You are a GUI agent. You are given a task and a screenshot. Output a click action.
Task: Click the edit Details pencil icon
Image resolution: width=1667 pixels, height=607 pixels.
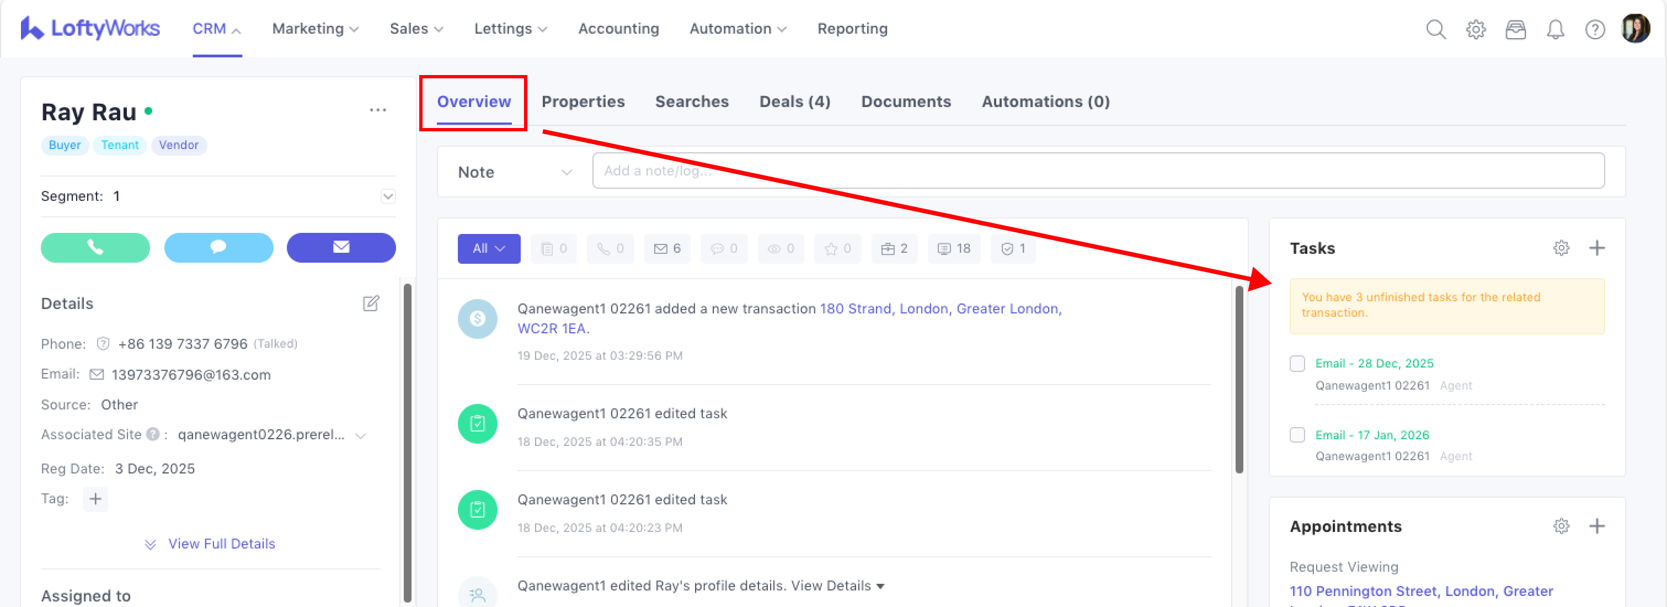click(x=371, y=303)
